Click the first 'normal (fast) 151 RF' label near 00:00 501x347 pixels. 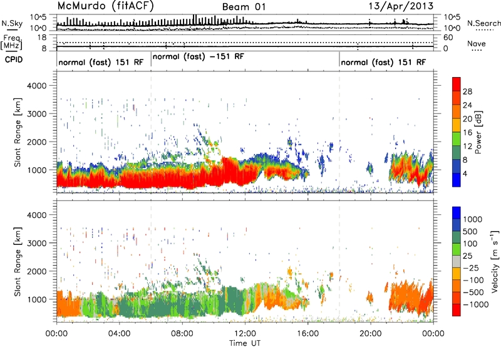(101, 62)
